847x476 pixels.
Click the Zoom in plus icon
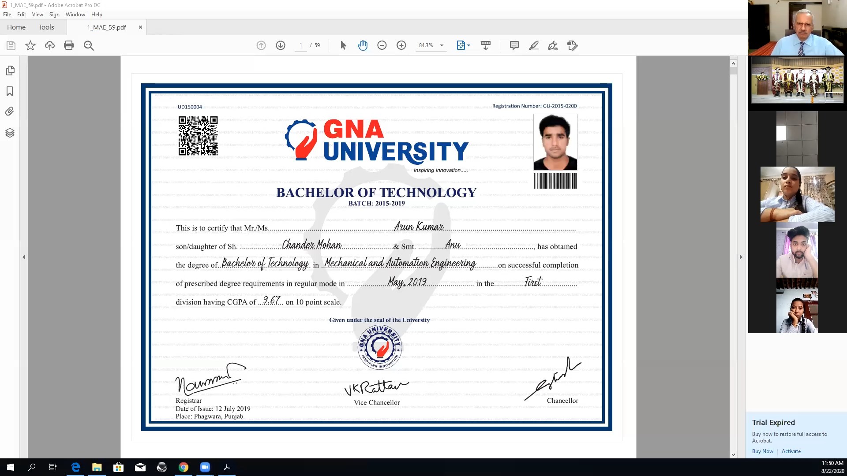pos(401,45)
